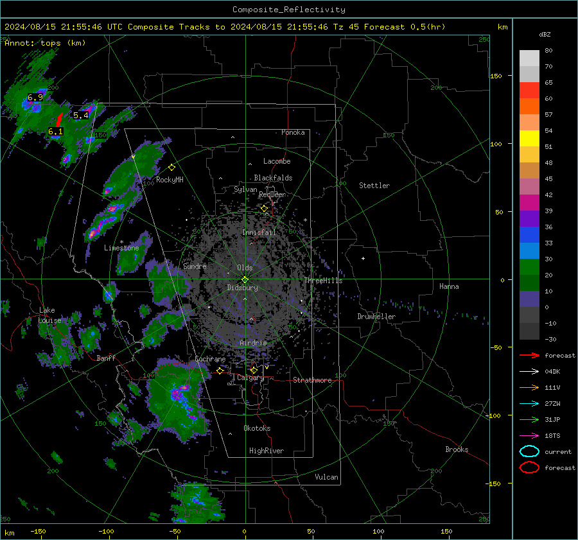Click the Lake Louise label
This screenshot has width=578, height=540.
click(49, 315)
